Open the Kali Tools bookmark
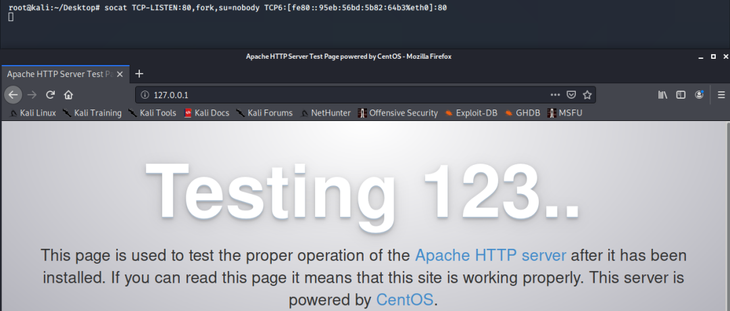The width and height of the screenshot is (730, 311). [152, 113]
